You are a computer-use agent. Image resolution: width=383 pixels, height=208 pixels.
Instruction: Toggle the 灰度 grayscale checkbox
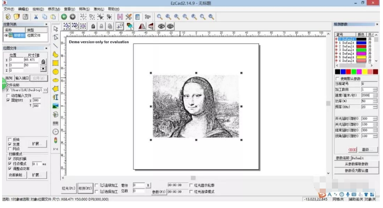coord(9,144)
